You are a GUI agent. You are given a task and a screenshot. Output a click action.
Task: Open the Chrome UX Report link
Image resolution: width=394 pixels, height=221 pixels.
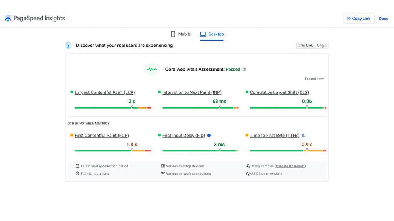[x=290, y=166]
